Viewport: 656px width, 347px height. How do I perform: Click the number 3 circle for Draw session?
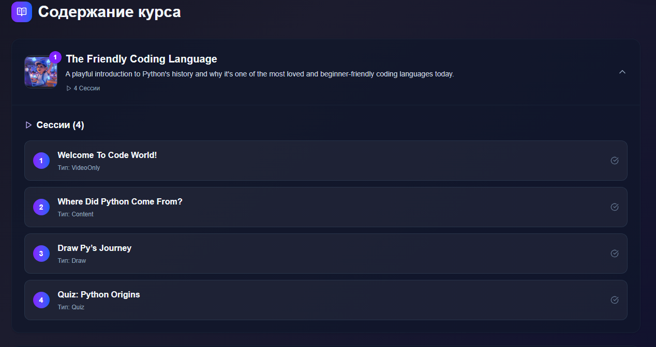coord(41,254)
